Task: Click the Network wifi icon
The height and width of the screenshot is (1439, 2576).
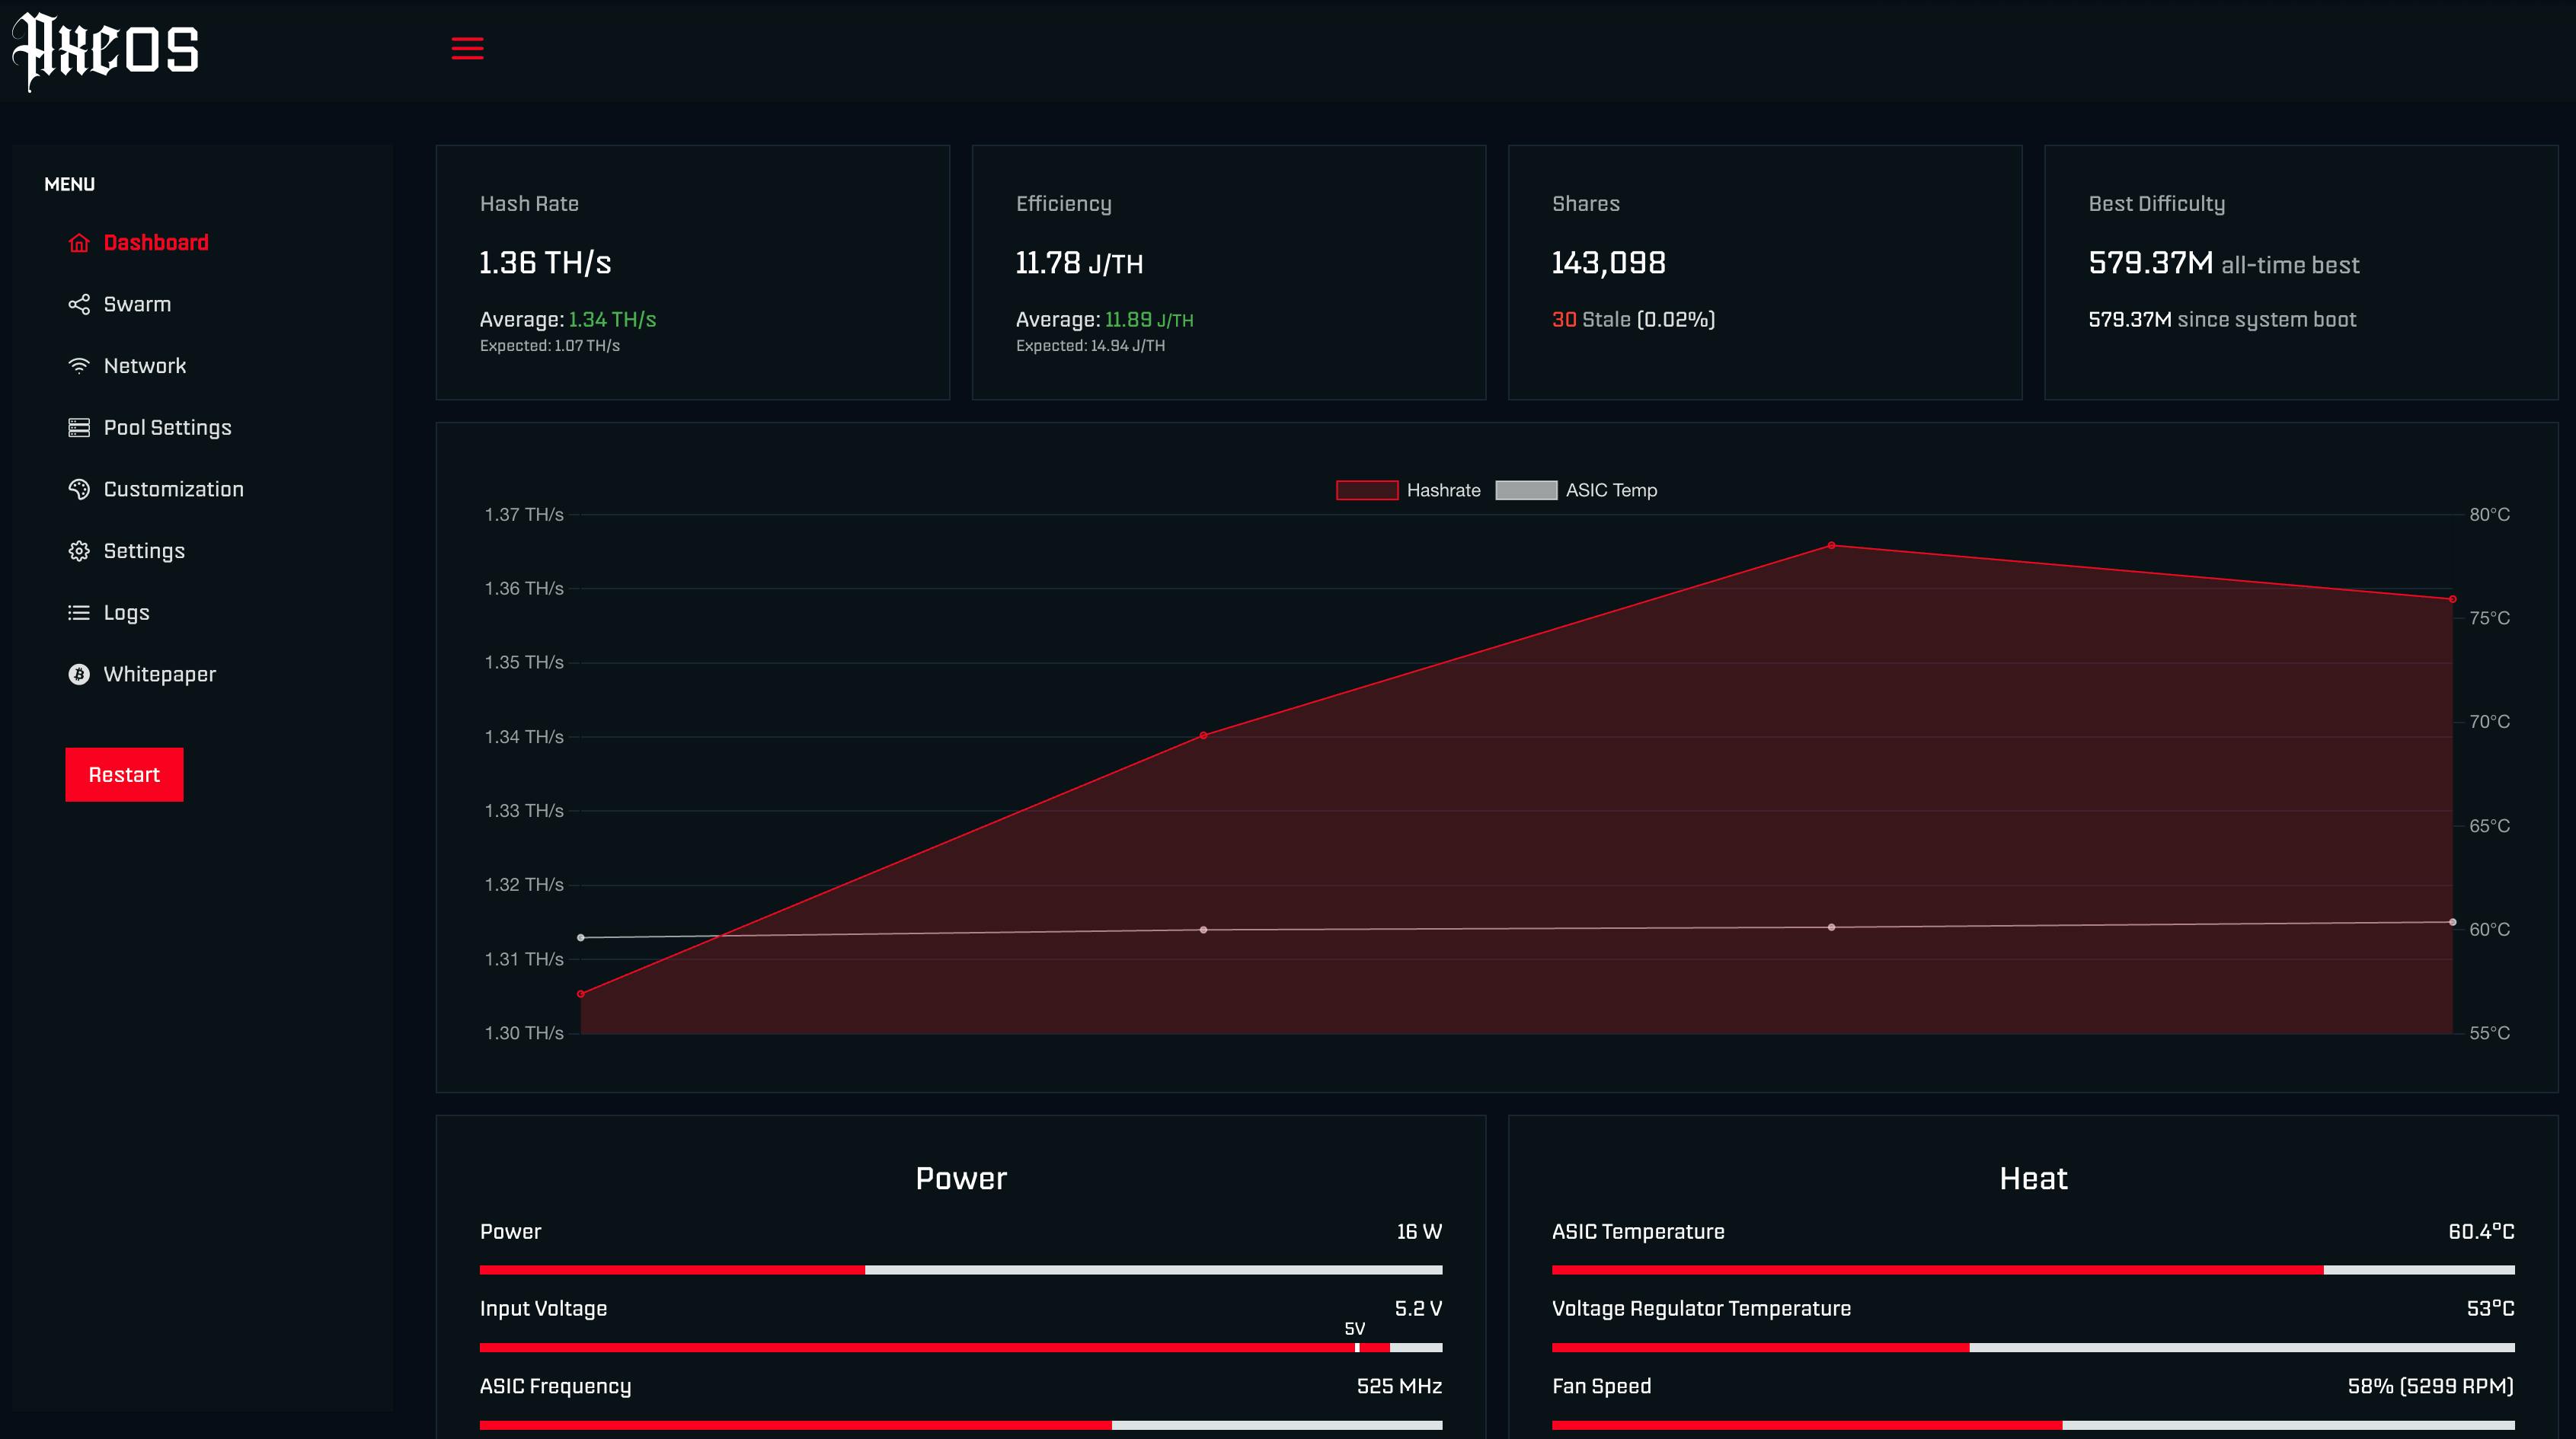Action: click(79, 365)
